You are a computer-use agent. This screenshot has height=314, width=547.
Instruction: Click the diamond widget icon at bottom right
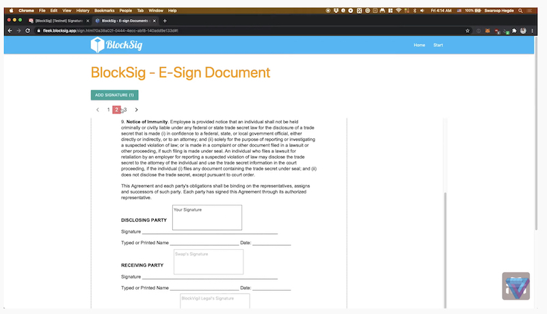click(x=516, y=286)
